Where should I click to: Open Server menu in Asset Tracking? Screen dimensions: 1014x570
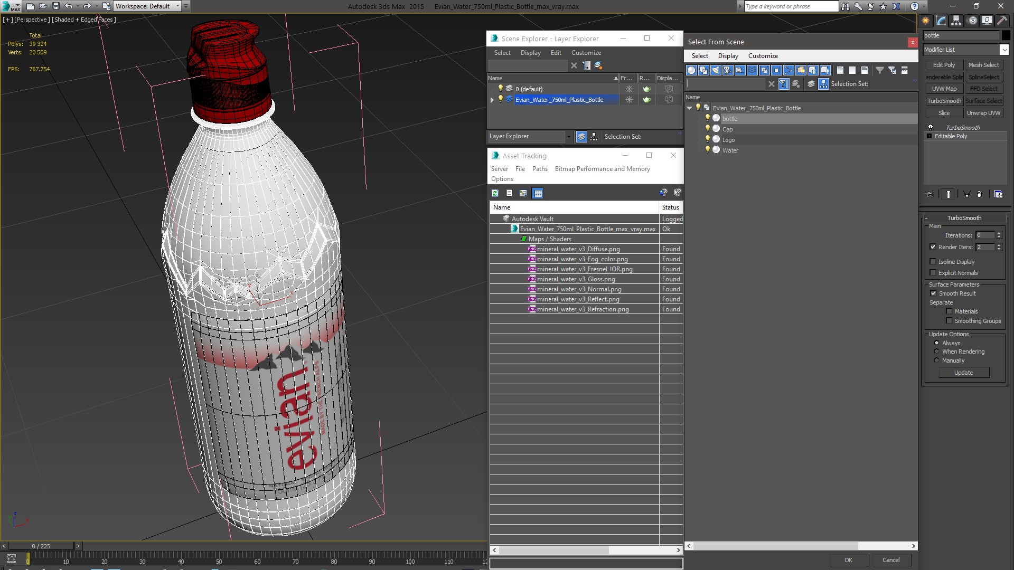pyautogui.click(x=499, y=169)
